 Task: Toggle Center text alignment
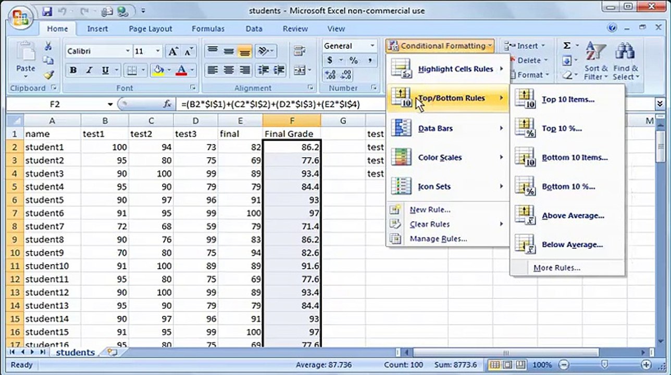point(228,70)
